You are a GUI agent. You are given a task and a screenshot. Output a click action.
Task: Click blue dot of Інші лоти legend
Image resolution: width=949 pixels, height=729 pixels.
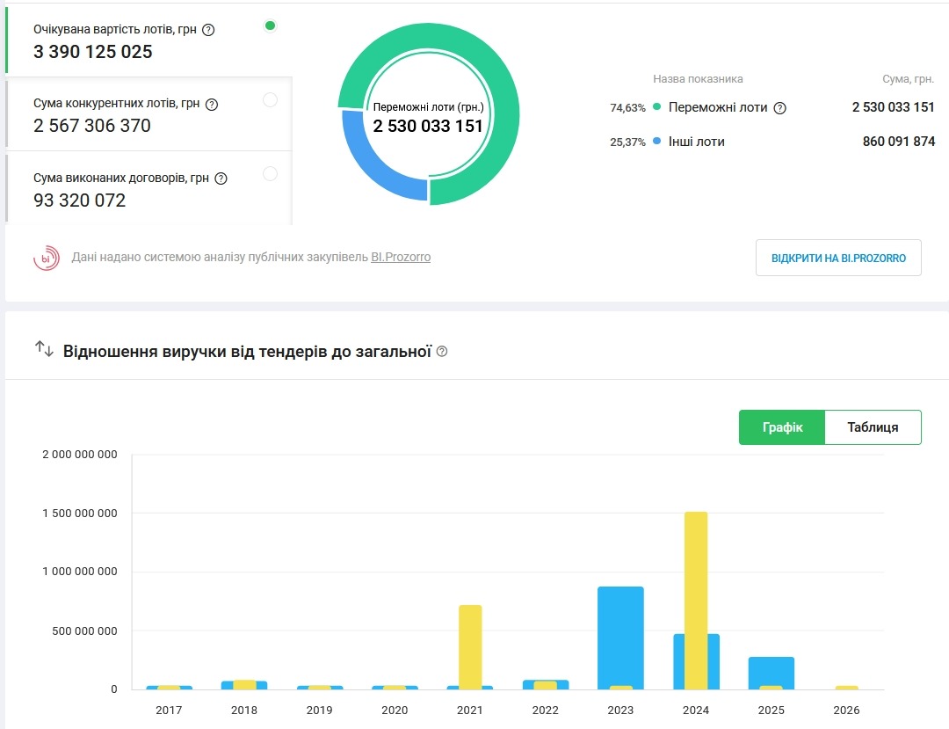[x=656, y=141]
